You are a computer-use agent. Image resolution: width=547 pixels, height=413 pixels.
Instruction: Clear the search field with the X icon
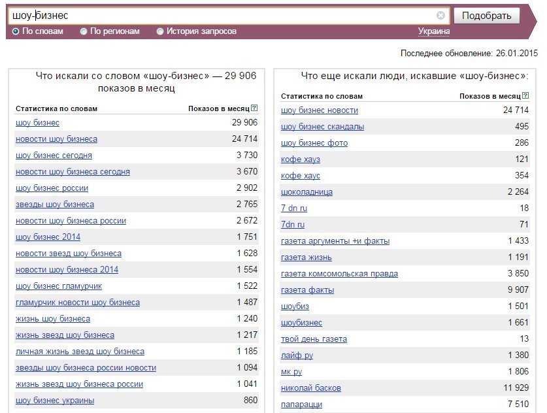coord(440,15)
